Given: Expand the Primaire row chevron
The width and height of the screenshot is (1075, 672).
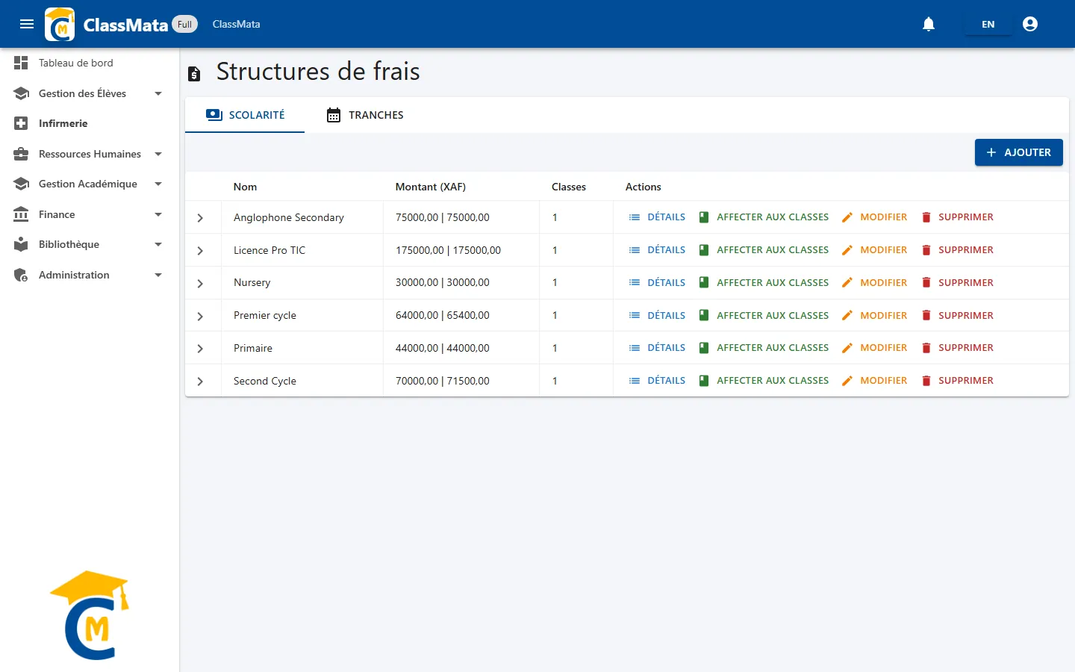Looking at the screenshot, I should pos(200,349).
